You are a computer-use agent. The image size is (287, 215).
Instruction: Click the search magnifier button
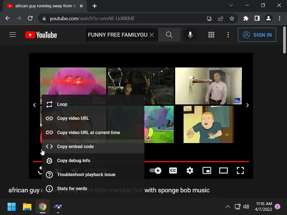[169, 35]
